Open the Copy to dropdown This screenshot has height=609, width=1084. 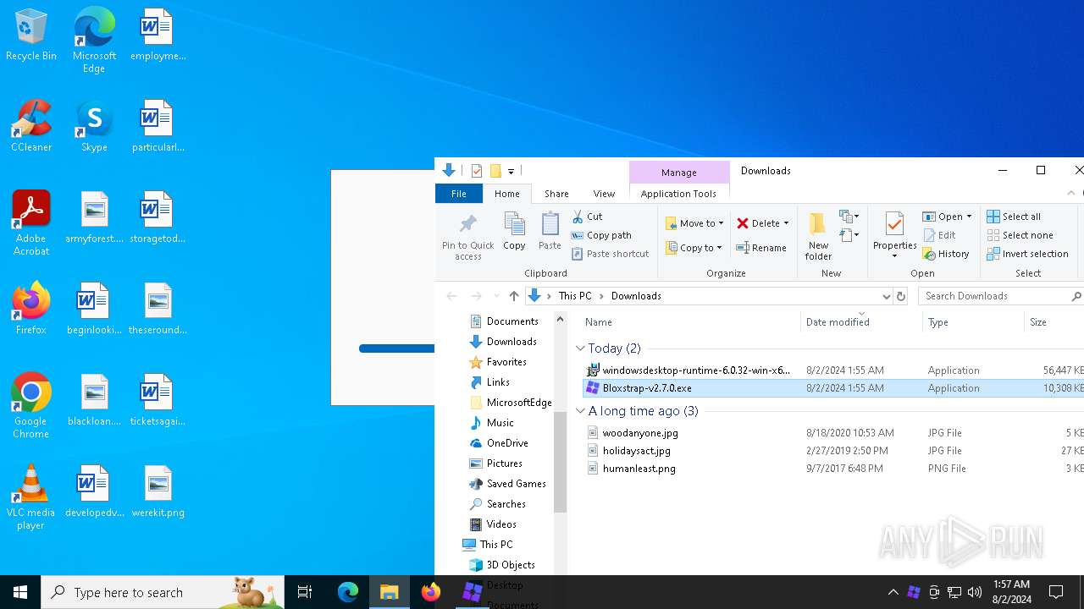tap(694, 248)
